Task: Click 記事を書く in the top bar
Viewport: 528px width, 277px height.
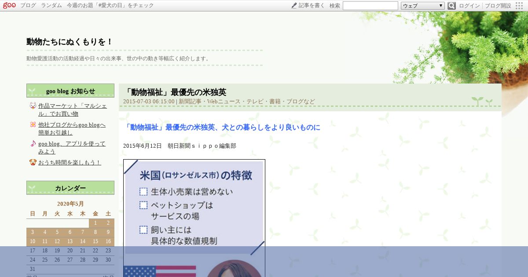Action: click(312, 5)
